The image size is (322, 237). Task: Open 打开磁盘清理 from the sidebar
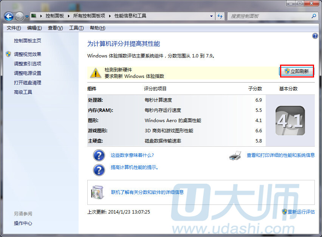27,82
